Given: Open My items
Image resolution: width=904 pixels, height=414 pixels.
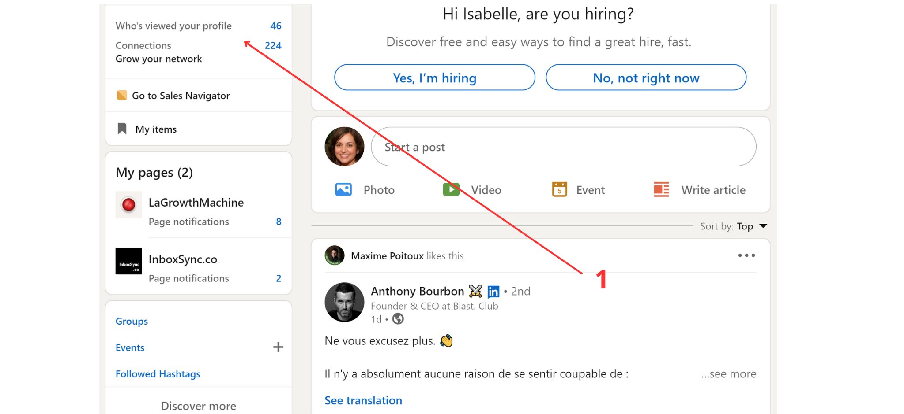Looking at the screenshot, I should pos(156,129).
